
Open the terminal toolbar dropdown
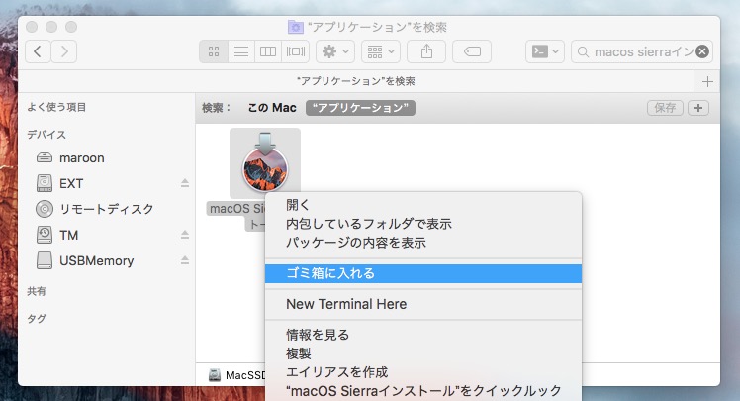coord(545,50)
